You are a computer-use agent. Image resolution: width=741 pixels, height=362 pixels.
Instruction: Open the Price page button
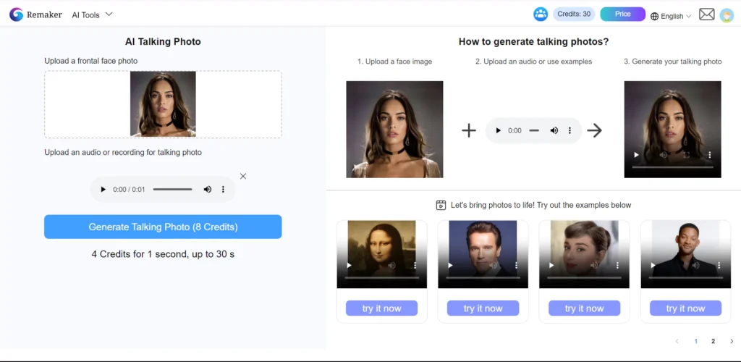622,14
